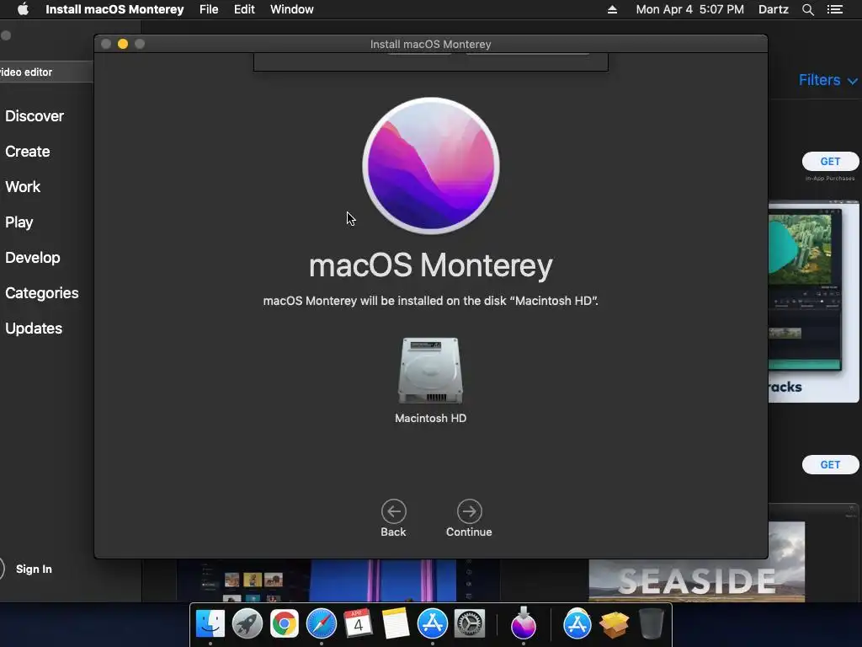Launch Safari from the Dock
This screenshot has height=647, width=862.
click(321, 623)
